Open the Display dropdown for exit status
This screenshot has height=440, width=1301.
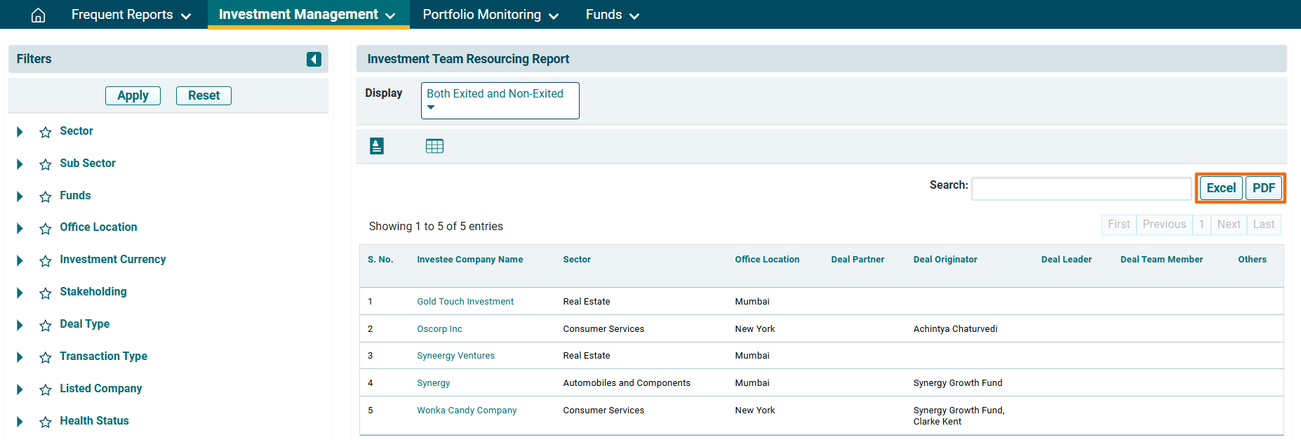click(500, 100)
